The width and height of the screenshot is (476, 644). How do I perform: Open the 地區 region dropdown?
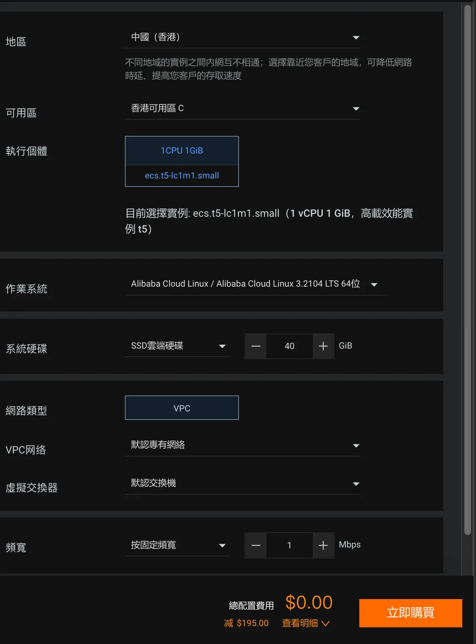pos(242,37)
